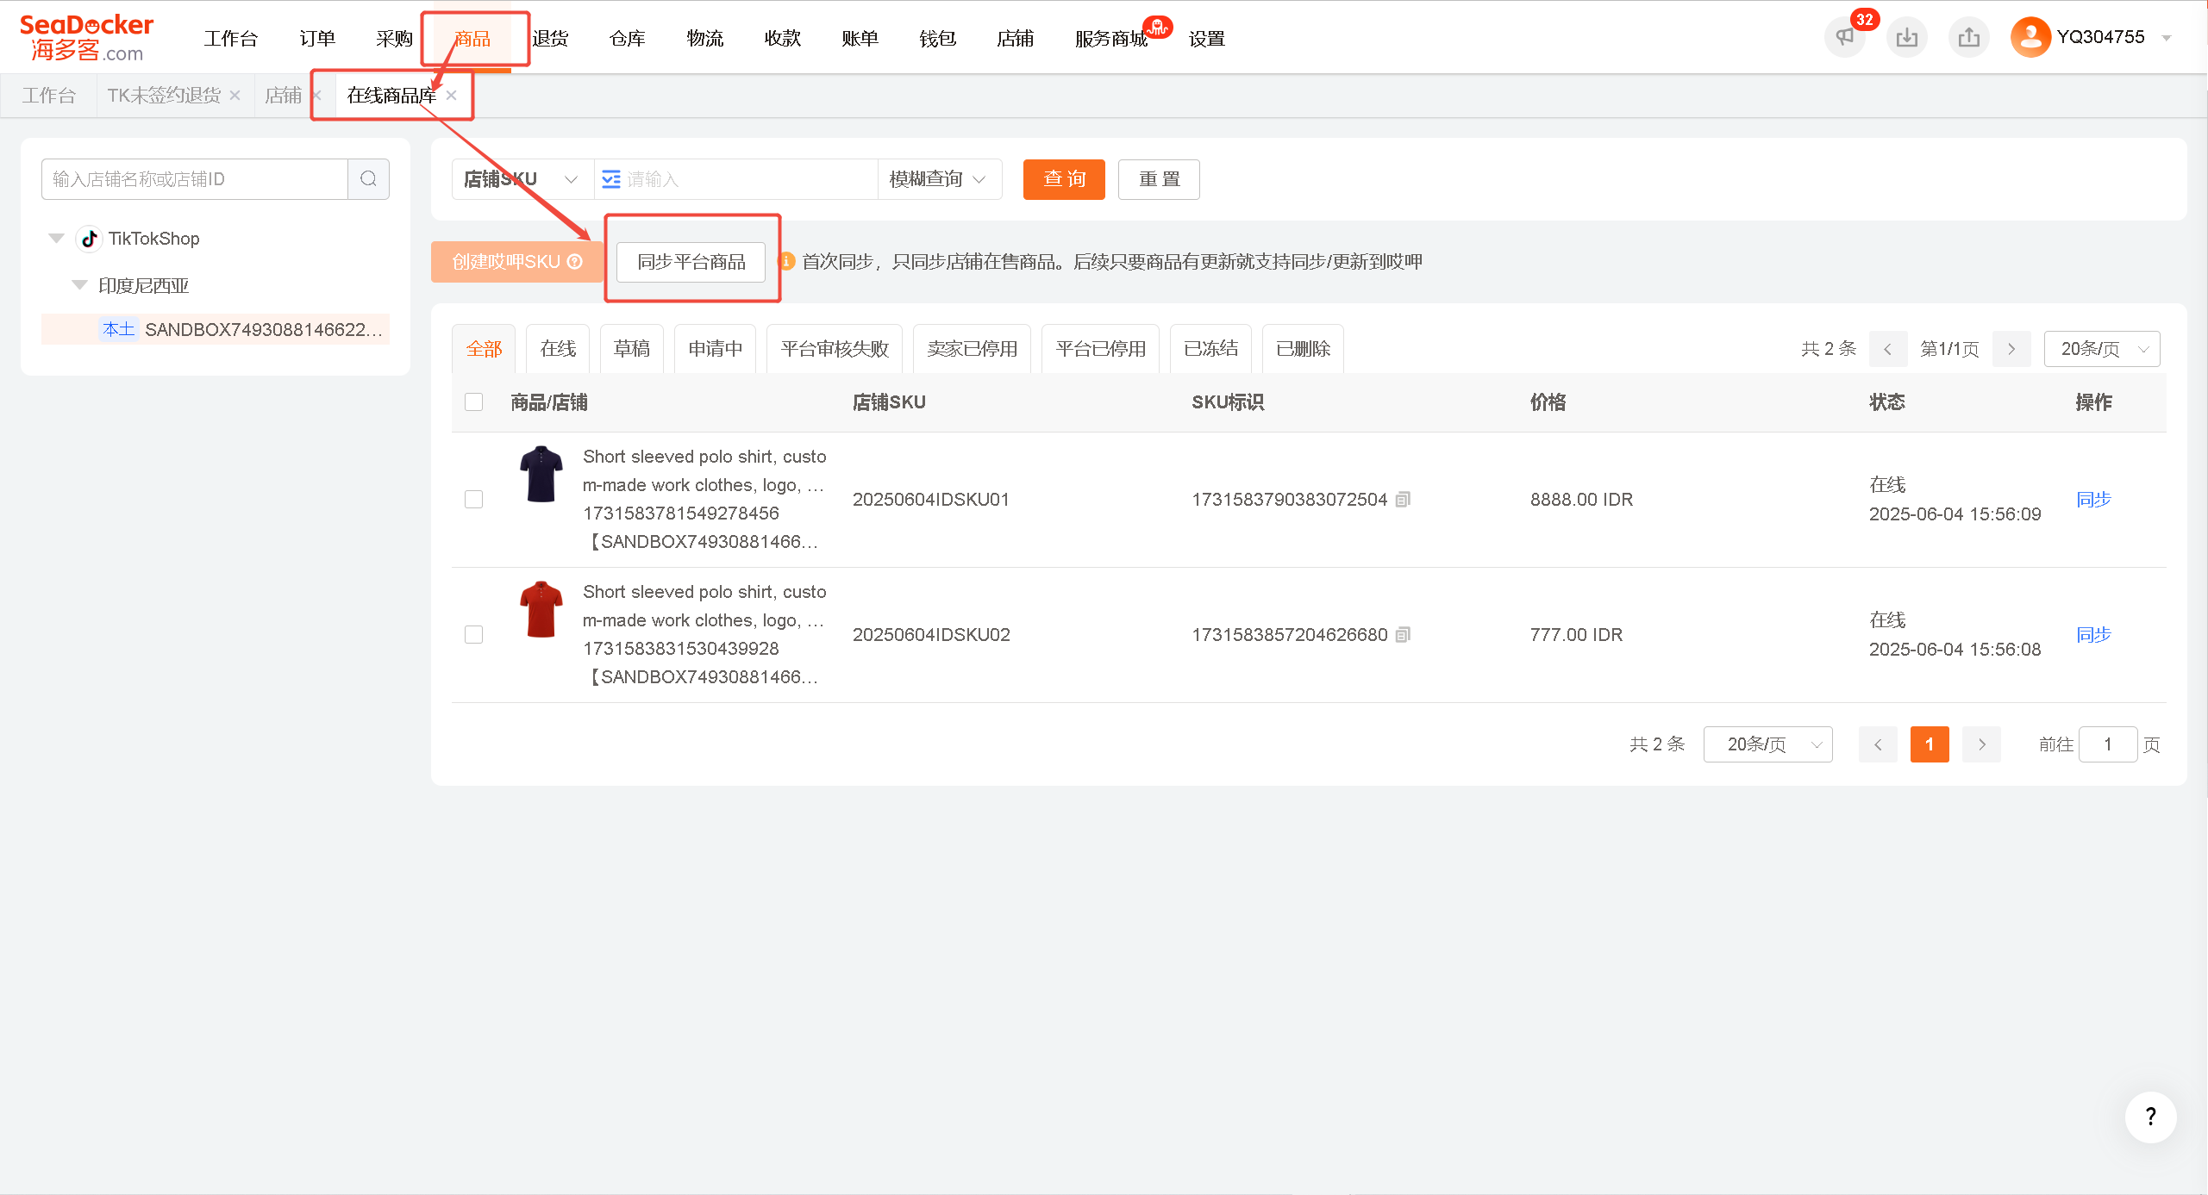Image resolution: width=2208 pixels, height=1195 pixels.
Task: Click the download center icon
Action: (1906, 37)
